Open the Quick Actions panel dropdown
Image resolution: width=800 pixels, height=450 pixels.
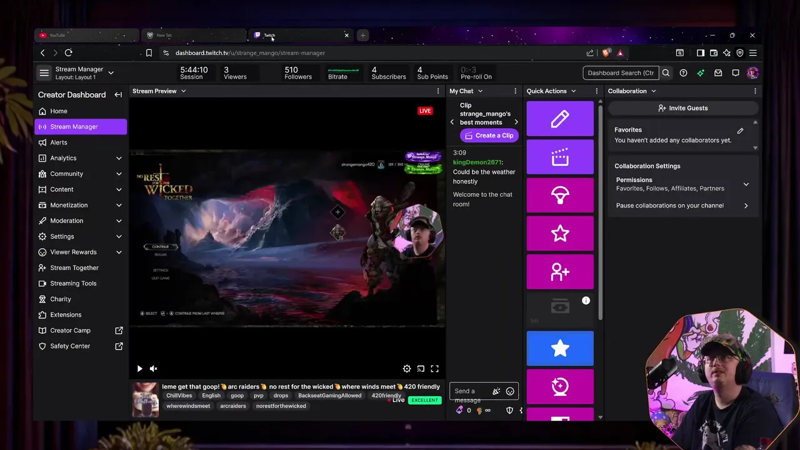pyautogui.click(x=573, y=91)
